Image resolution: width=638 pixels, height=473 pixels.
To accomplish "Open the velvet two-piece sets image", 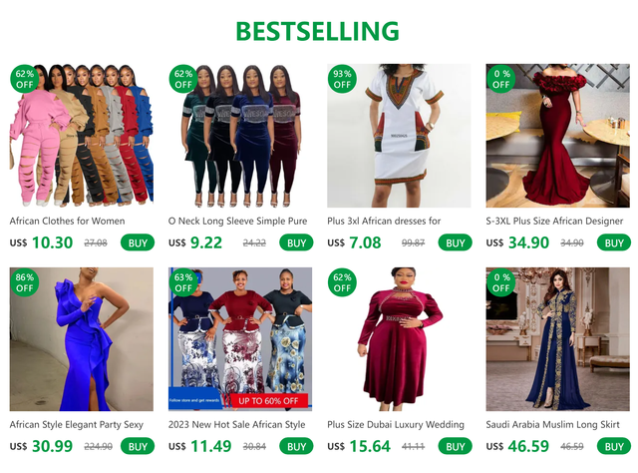I will 240,136.
